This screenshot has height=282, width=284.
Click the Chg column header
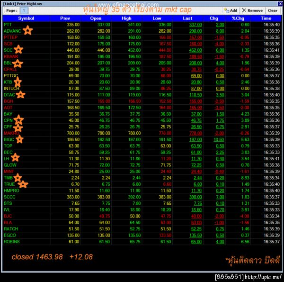[x=214, y=18]
